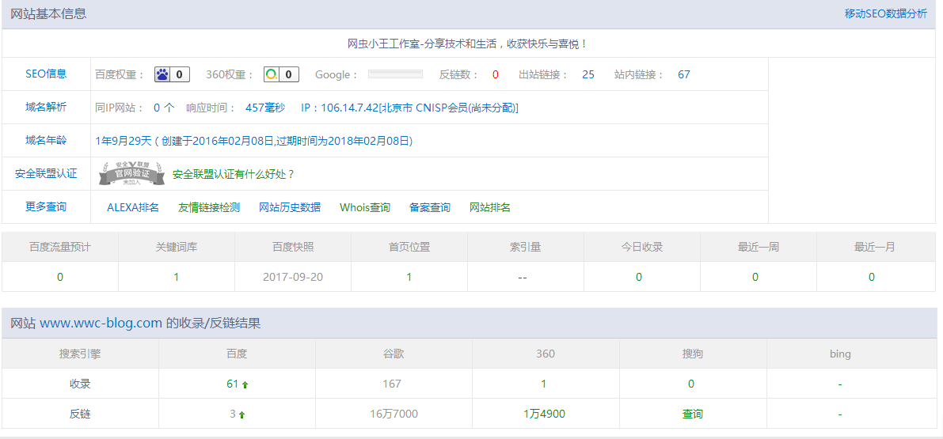This screenshot has width=943, height=439.
Task: Open 友情链接检测 tool
Action: pos(209,207)
